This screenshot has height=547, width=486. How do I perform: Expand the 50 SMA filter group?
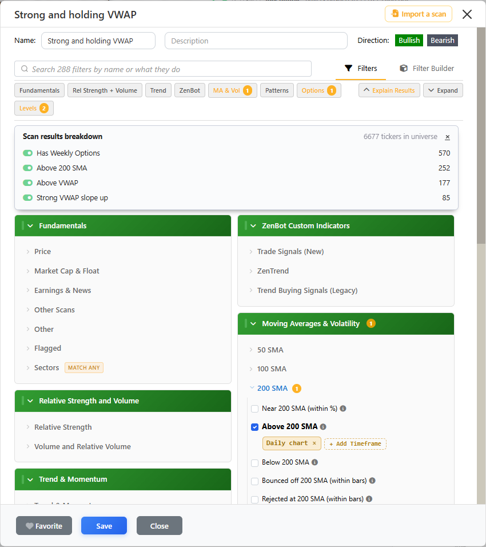point(270,350)
